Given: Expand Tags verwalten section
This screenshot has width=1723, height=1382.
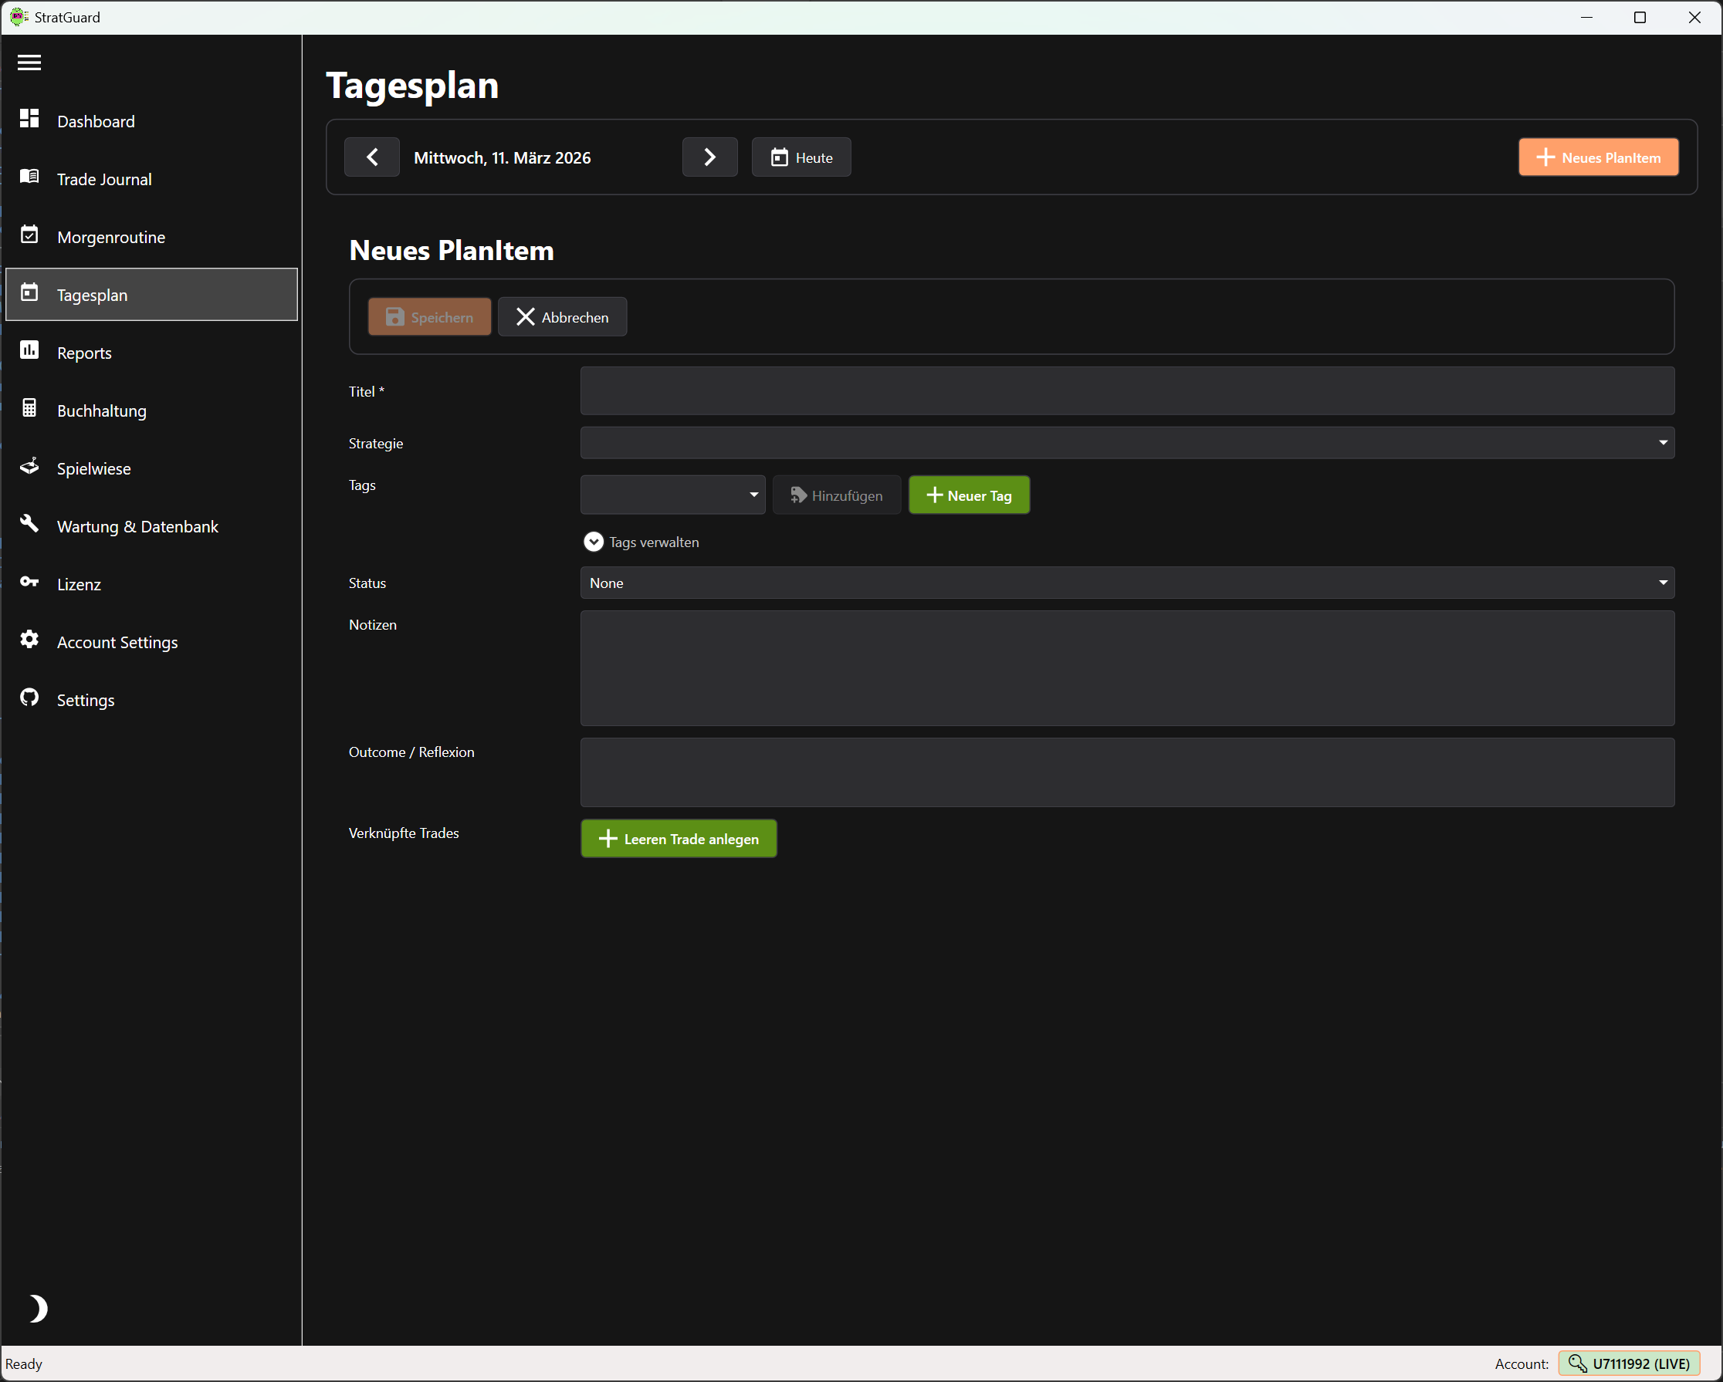Looking at the screenshot, I should (x=593, y=542).
